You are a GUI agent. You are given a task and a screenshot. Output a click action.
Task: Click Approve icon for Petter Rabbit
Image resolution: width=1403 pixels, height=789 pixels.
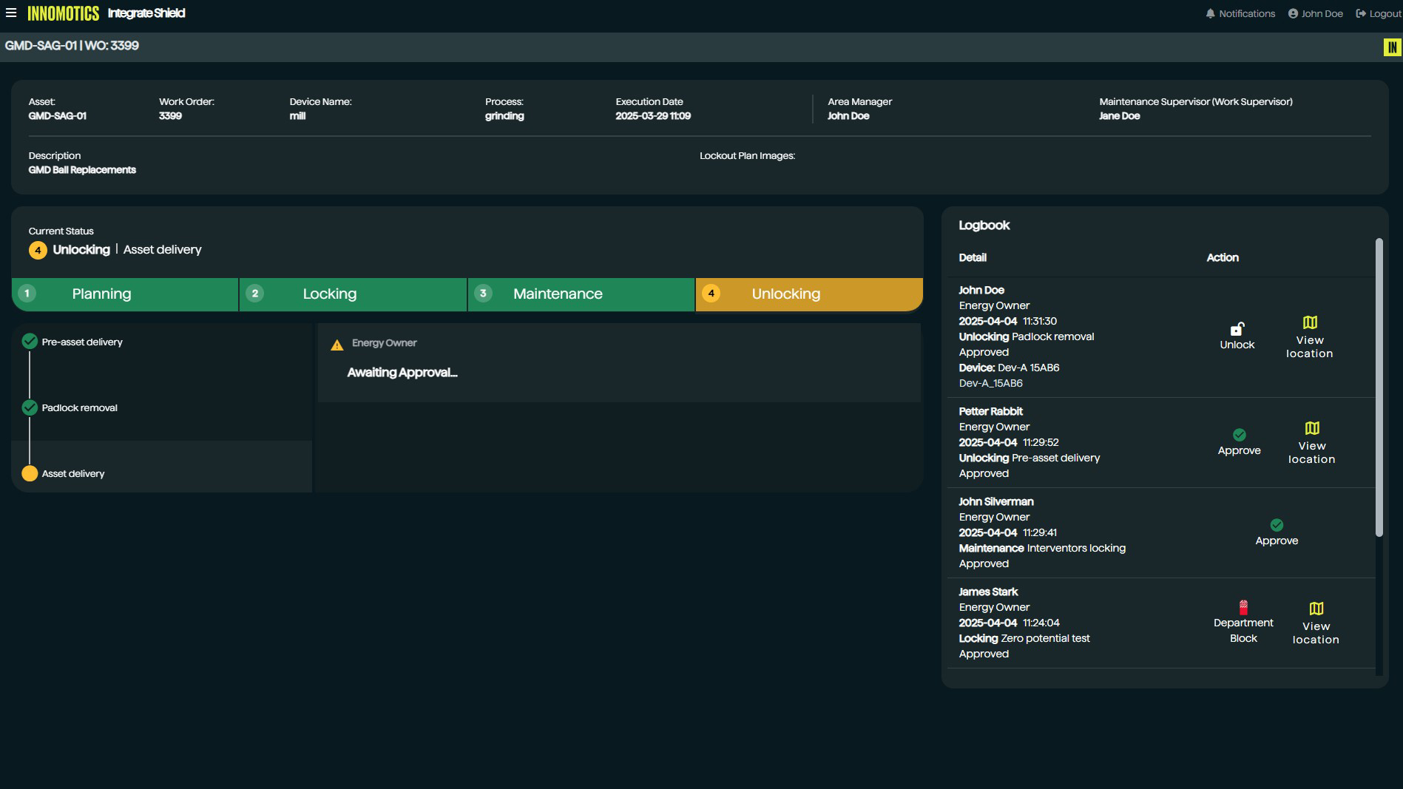(1239, 436)
